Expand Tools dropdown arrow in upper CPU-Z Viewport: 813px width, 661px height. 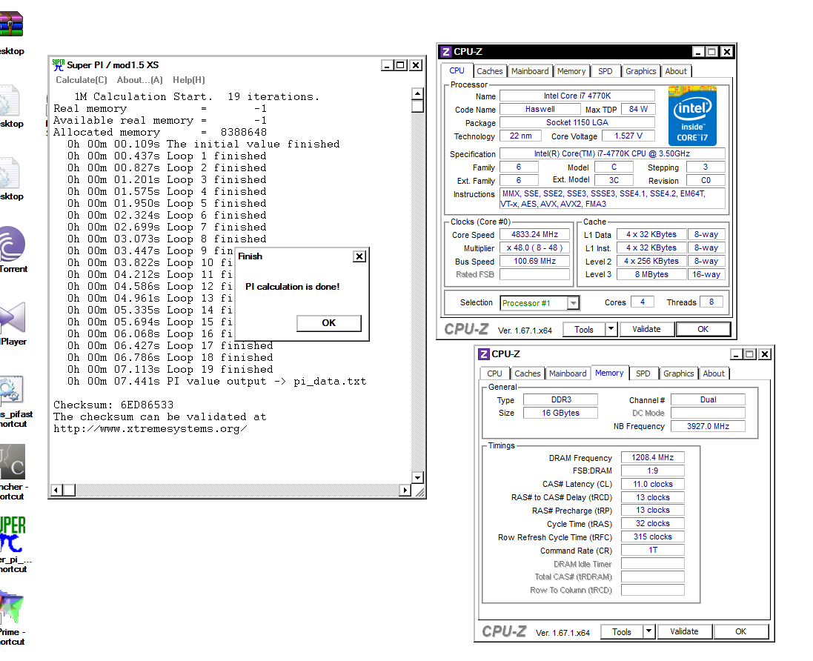pos(611,329)
